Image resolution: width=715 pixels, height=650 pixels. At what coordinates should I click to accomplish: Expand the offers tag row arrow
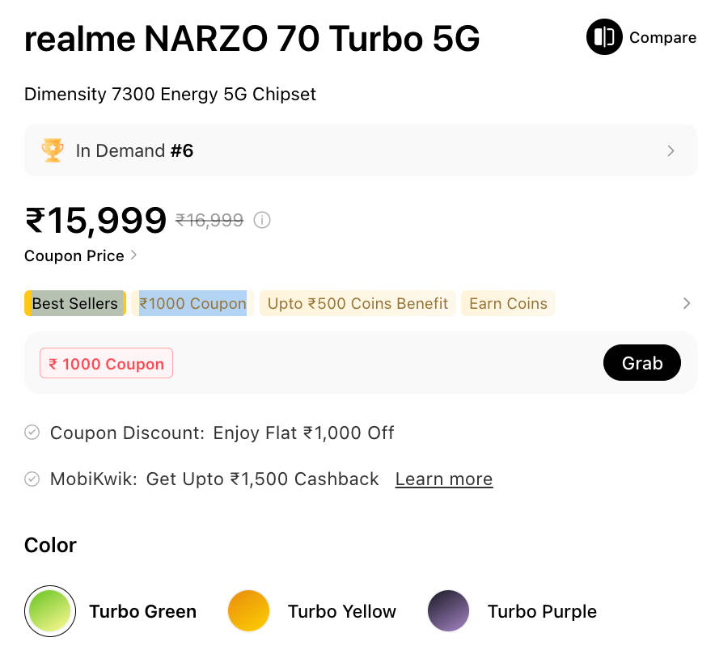point(686,304)
